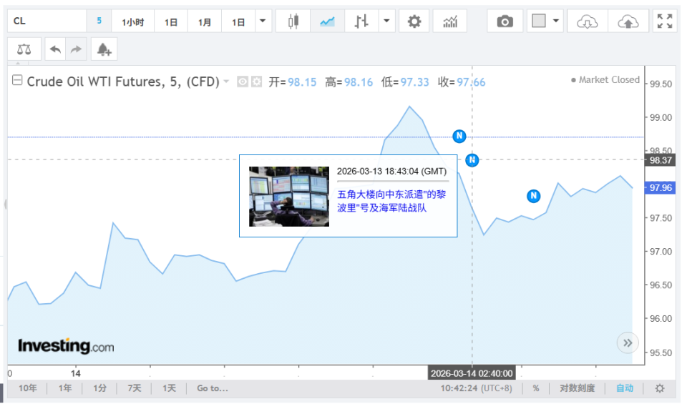Click the 2026-03-14 02:40:00 time label
Image resolution: width=687 pixels, height=404 pixels.
coord(472,373)
